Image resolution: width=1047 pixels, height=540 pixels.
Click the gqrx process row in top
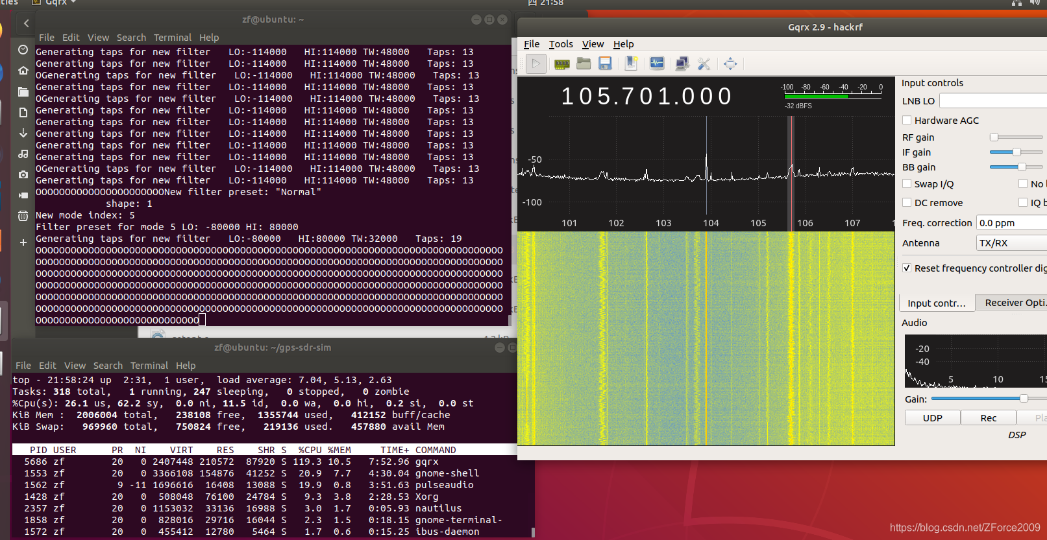point(273,462)
